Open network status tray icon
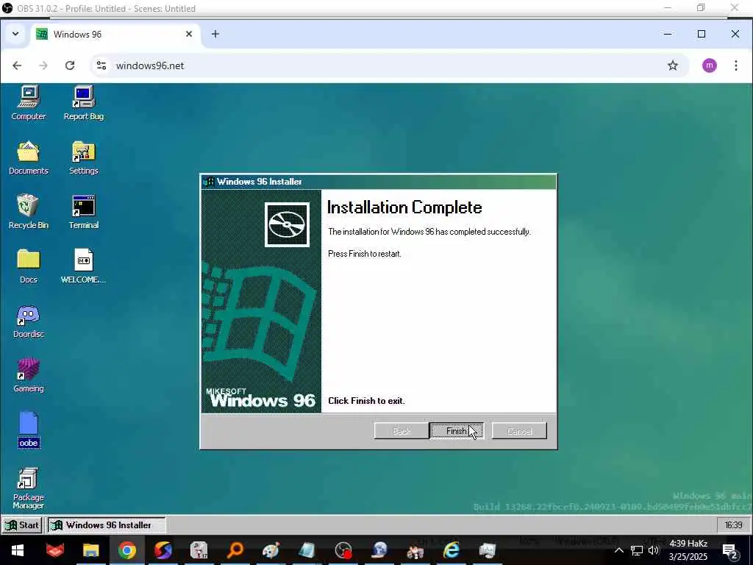The width and height of the screenshot is (753, 565). click(x=636, y=550)
